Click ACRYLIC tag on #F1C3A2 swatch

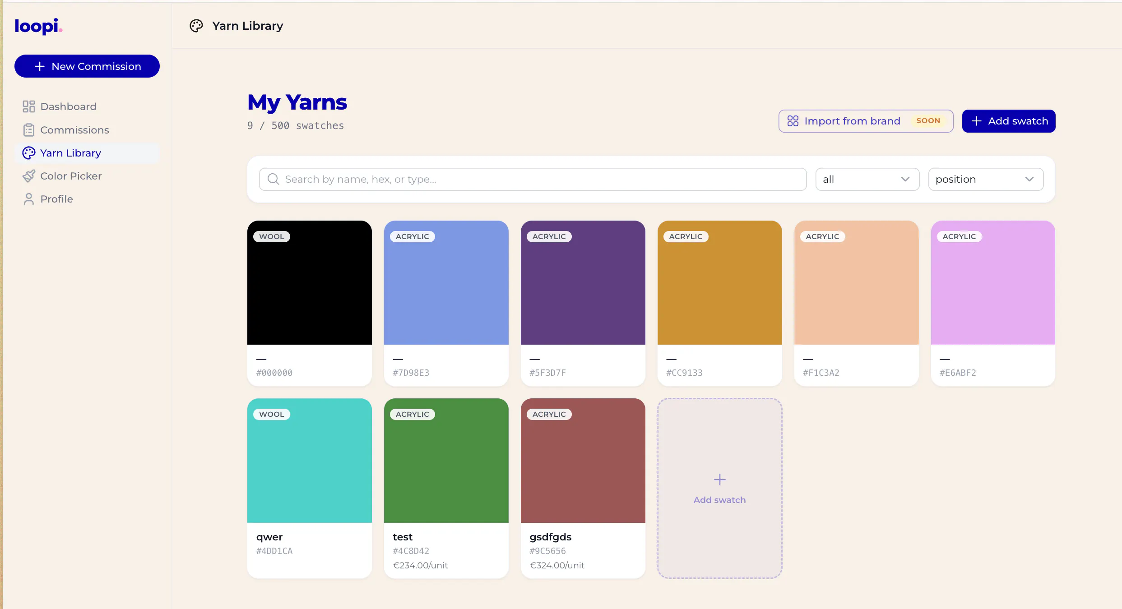823,236
